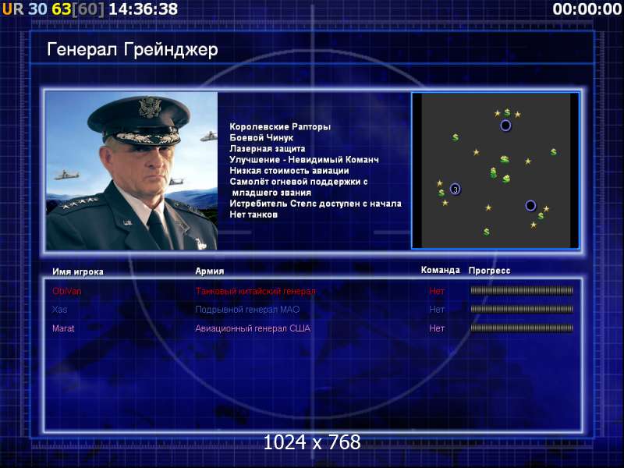Click star between upper-left dollar and center cluster
The height and width of the screenshot is (468, 624).
(476, 152)
